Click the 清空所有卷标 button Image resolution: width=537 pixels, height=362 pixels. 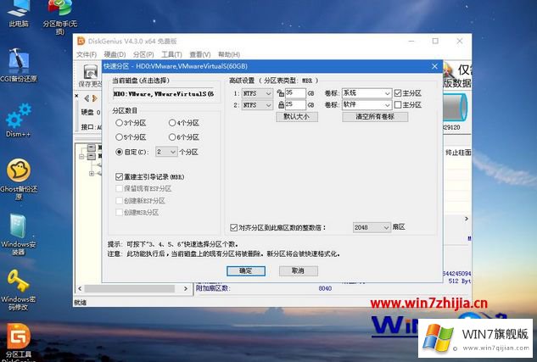coord(375,117)
